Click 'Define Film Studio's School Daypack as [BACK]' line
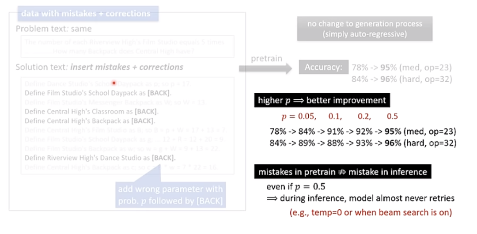This screenshot has height=234, width=477. (x=98, y=93)
